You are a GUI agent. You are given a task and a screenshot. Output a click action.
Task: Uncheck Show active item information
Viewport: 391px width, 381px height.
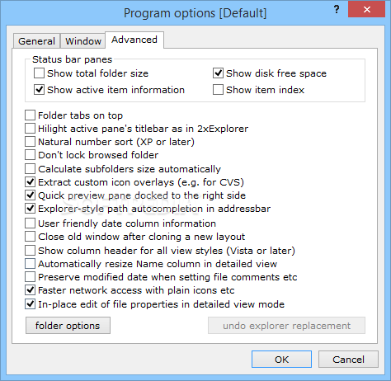pos(39,90)
